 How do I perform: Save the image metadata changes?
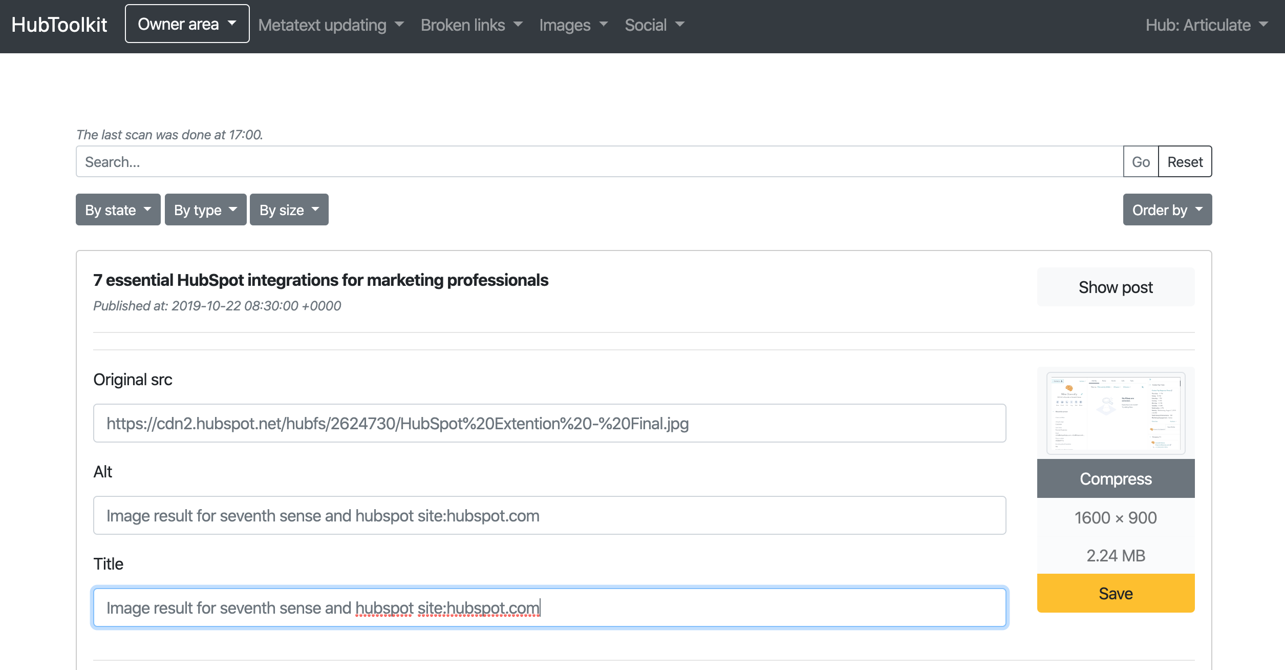1115,593
